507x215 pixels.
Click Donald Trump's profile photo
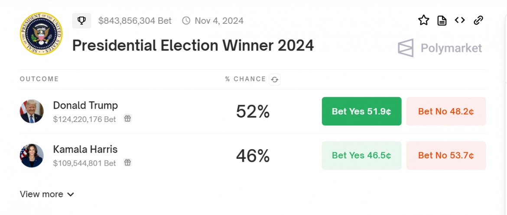[x=32, y=111]
